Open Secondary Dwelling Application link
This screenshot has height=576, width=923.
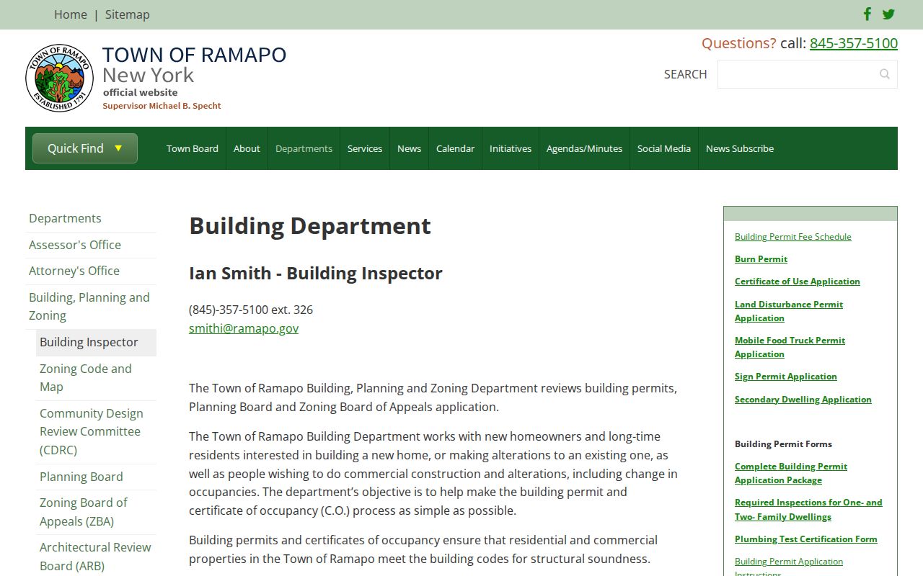pos(803,399)
